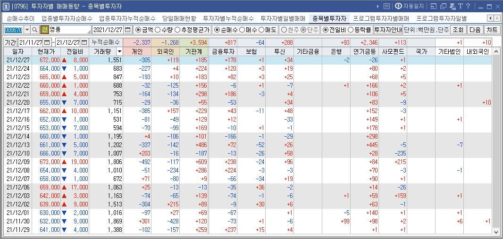Screen dimensions: 503x239
Task: Switch to the 당일매매현황 tab
Action: click(179, 18)
